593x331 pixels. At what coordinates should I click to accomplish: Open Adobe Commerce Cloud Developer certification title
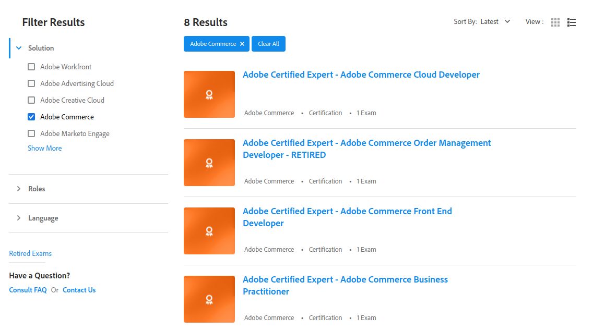pos(361,75)
